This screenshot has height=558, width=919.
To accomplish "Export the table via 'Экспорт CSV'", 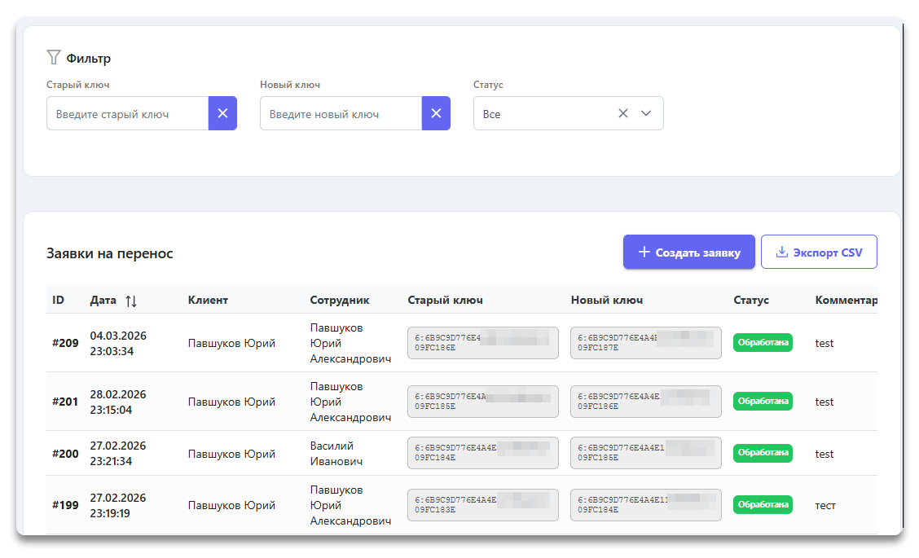I will (819, 253).
